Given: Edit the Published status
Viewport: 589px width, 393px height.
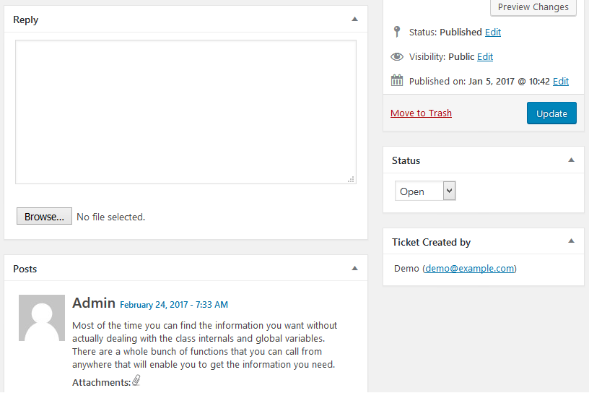Looking at the screenshot, I should [x=493, y=33].
